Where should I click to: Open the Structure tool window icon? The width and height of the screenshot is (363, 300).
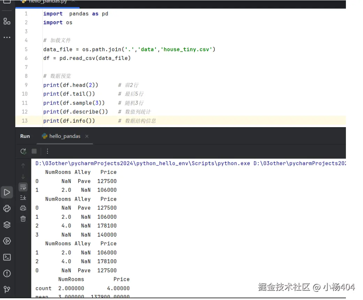(x=7, y=21)
